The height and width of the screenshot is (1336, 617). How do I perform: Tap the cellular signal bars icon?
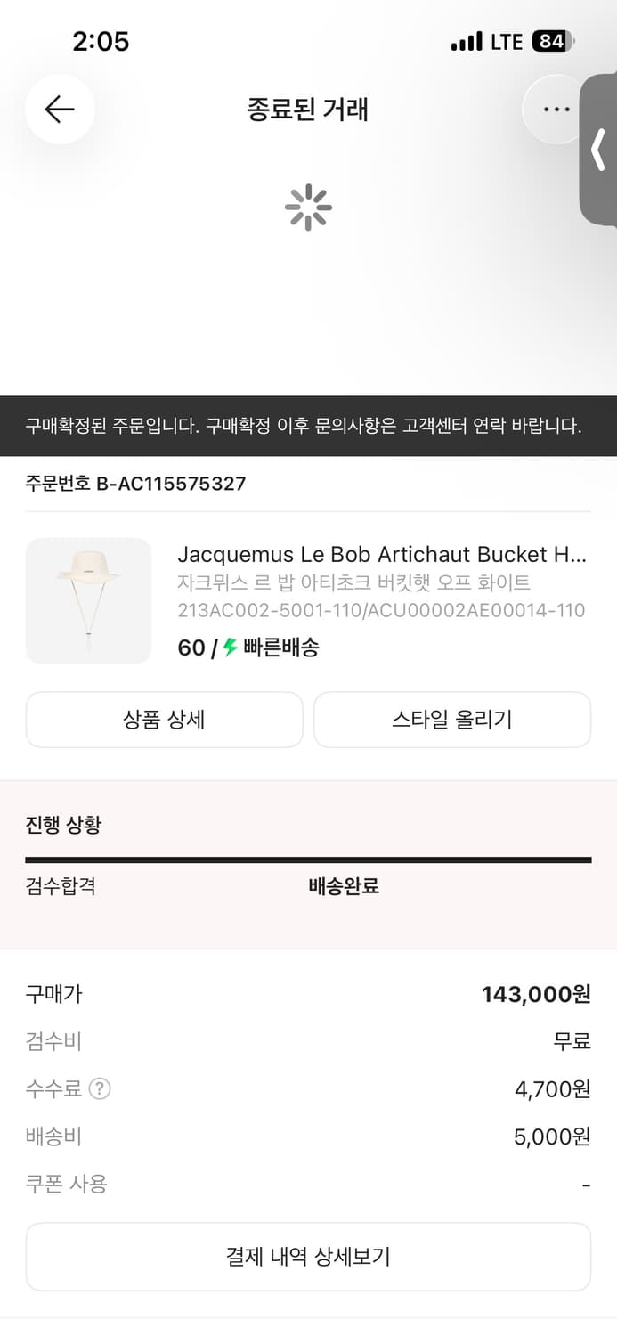pos(469,41)
